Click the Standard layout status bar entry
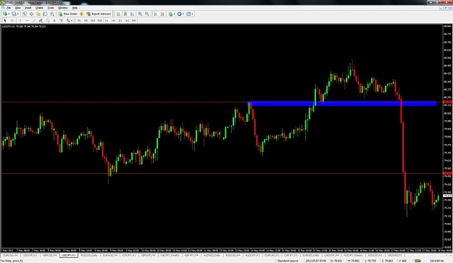The image size is (453, 263). click(x=288, y=261)
